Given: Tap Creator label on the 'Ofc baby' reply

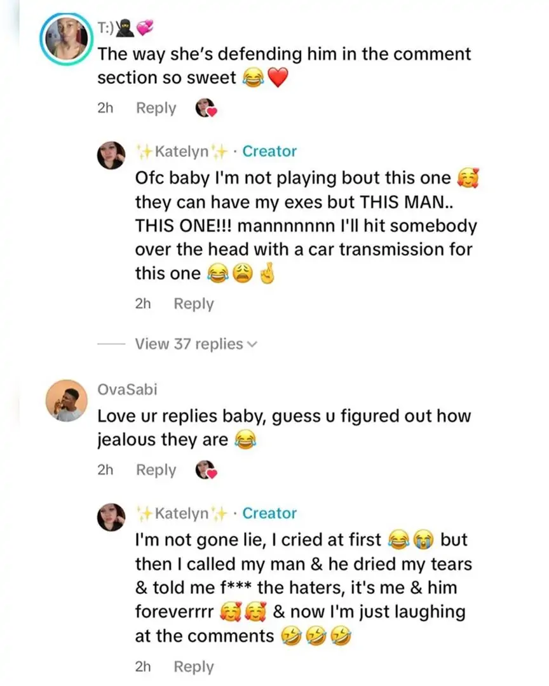Looking at the screenshot, I should point(269,151).
